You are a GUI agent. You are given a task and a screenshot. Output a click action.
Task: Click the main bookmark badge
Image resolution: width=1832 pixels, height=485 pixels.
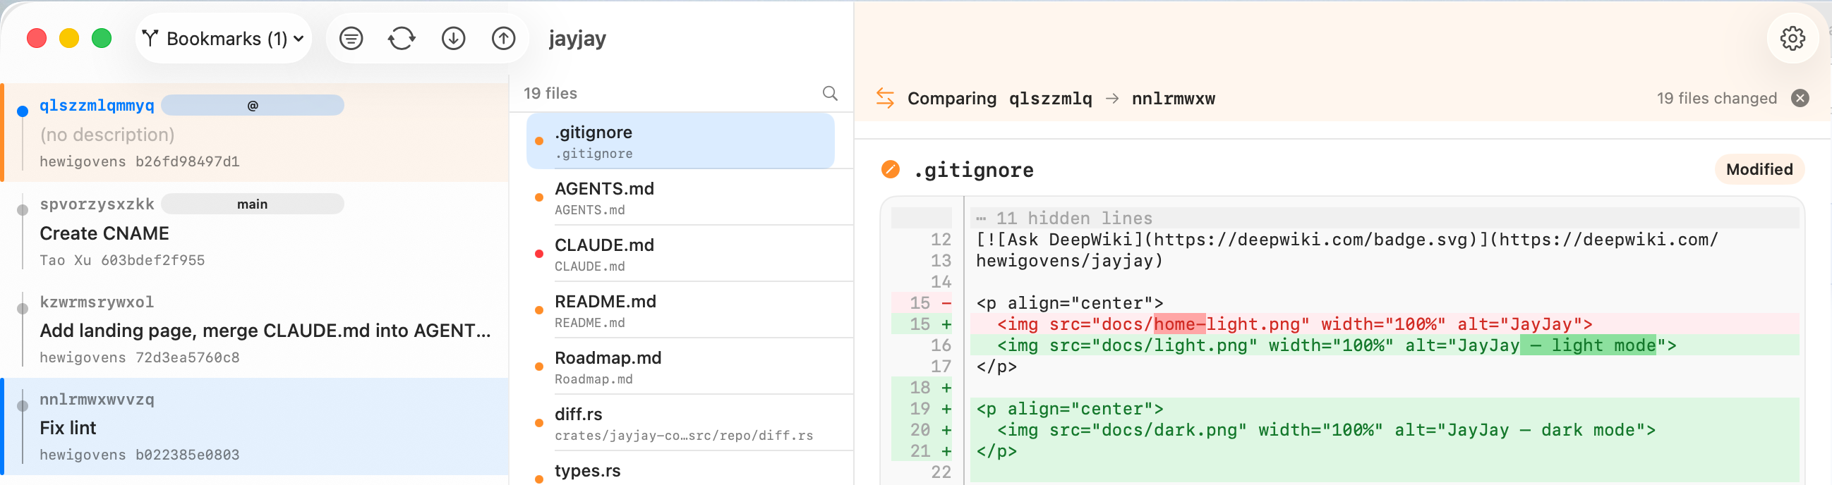pos(253,204)
